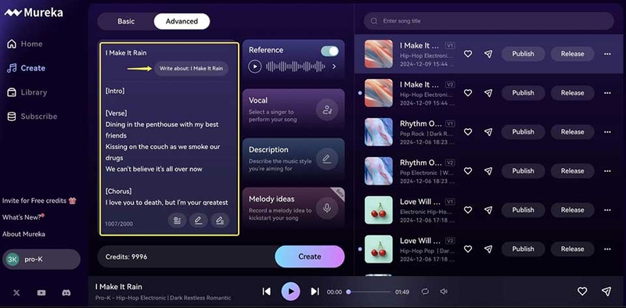Release I Make It Rain V1
Viewport: 626px width, 308px height.
[x=572, y=54]
